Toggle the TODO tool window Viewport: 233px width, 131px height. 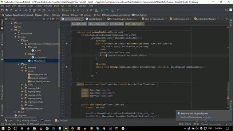coord(9,120)
